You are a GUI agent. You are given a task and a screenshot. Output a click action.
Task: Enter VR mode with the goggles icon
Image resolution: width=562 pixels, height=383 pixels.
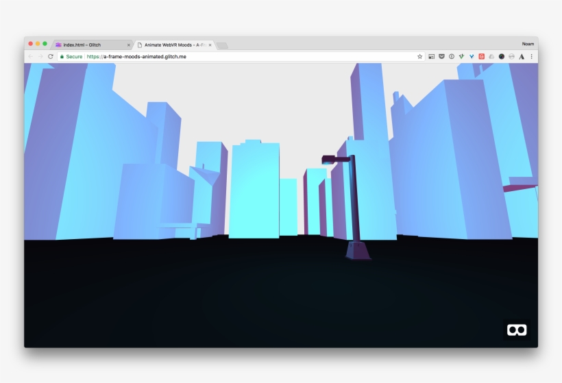pos(517,330)
